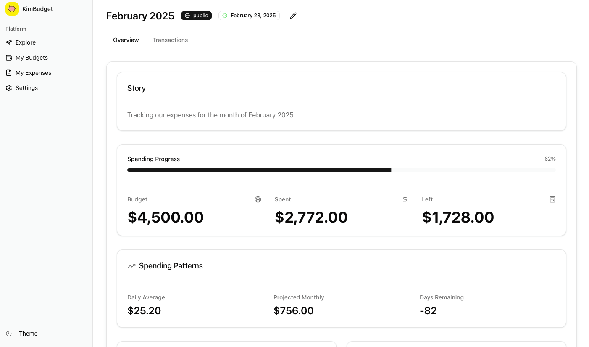Click the Platform section label
This screenshot has width=589, height=347.
click(x=16, y=29)
